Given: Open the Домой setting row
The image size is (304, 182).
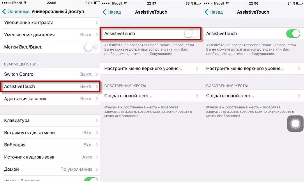Looking at the screenshot, I should coord(50,169).
